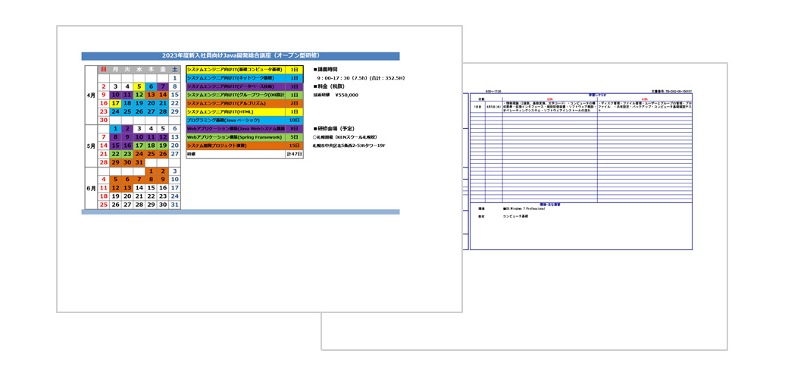Select orange June 1 calendar cell

click(x=151, y=171)
